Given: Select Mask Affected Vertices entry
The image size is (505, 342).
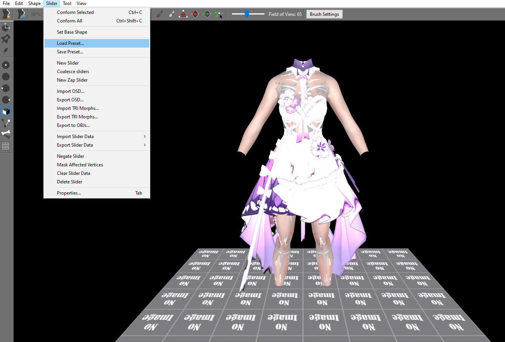Looking at the screenshot, I should pyautogui.click(x=97, y=165).
